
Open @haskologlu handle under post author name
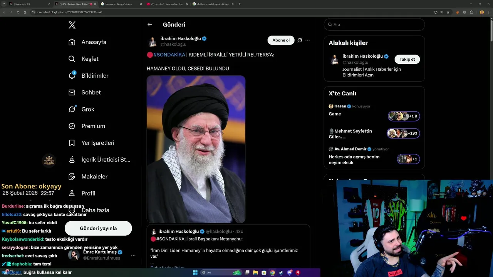pos(173,44)
